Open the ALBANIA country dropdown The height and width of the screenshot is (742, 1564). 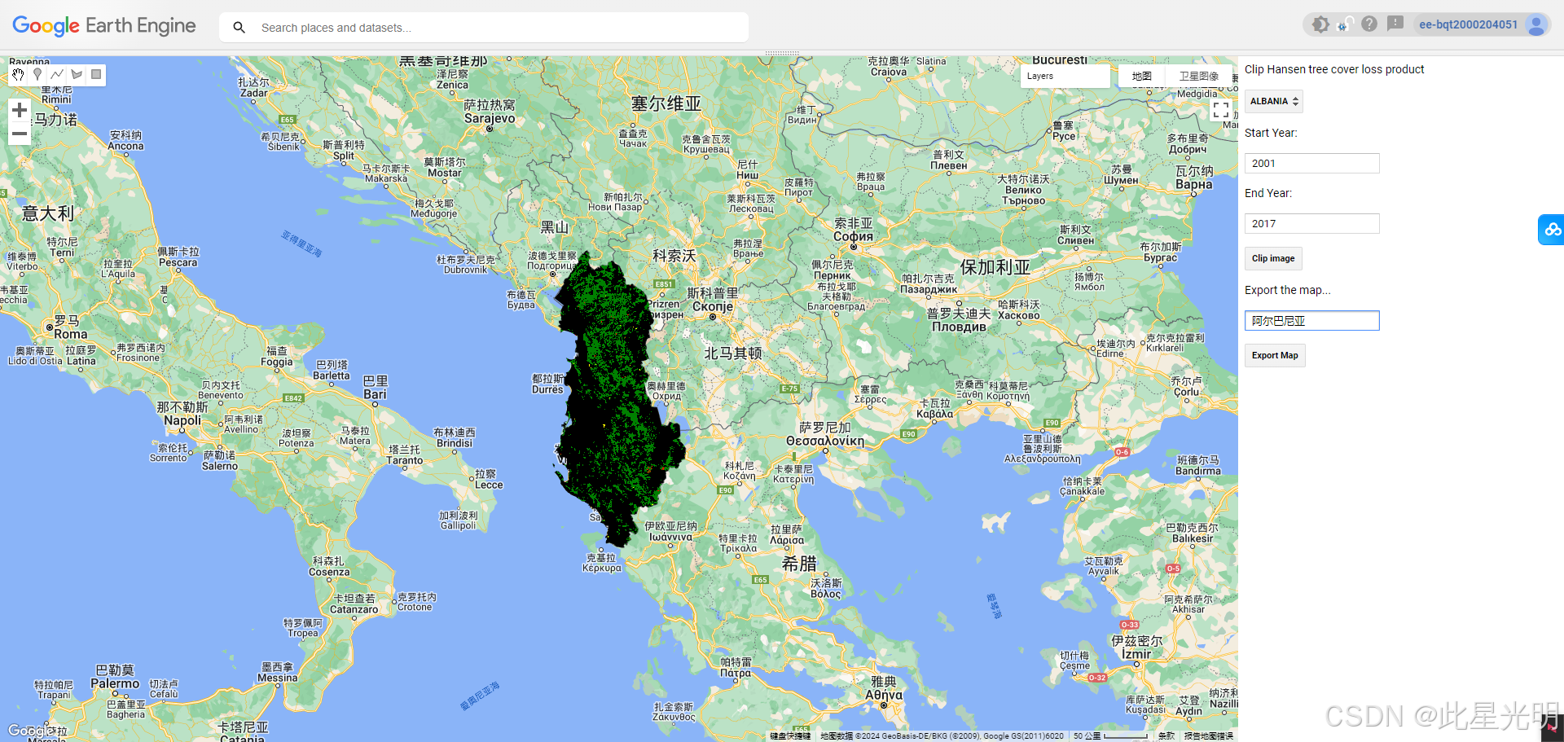click(1273, 101)
